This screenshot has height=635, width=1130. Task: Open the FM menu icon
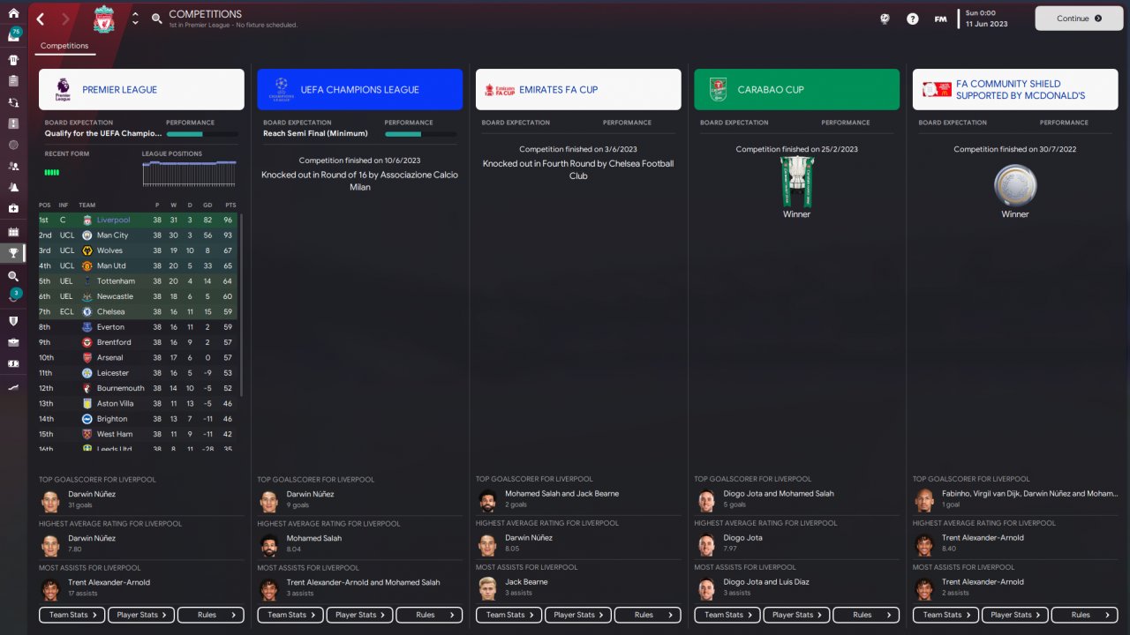[940, 19]
